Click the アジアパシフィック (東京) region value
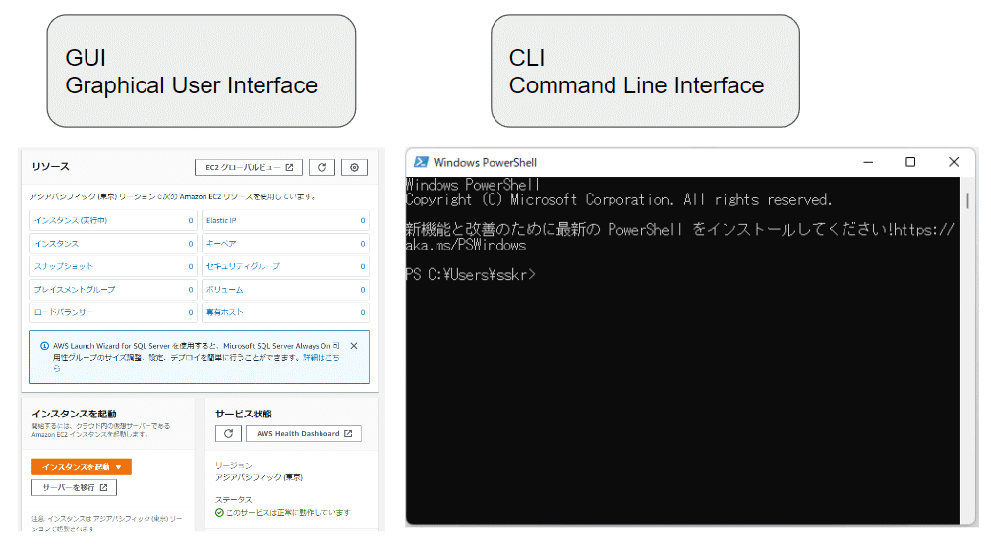The width and height of the screenshot is (991, 555). 260,477
